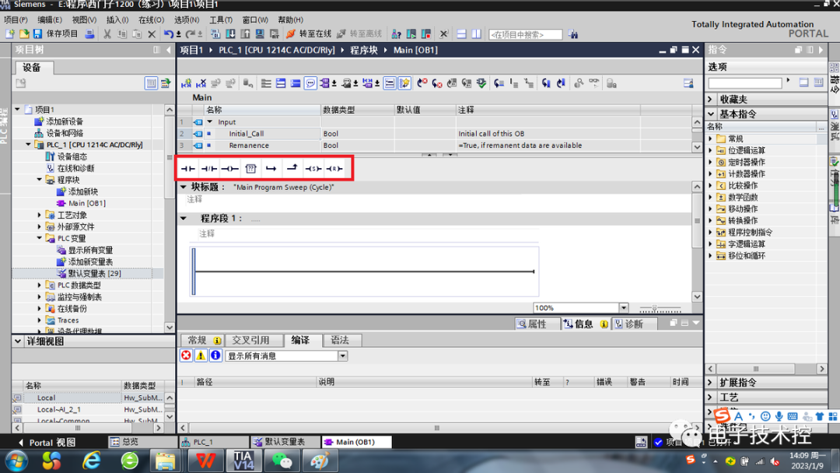Click the open branch icon
Viewport: 840px width, 473px height.
click(271, 169)
